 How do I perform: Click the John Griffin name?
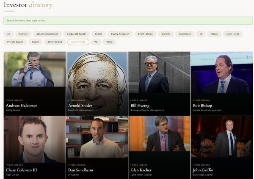tap(203, 170)
